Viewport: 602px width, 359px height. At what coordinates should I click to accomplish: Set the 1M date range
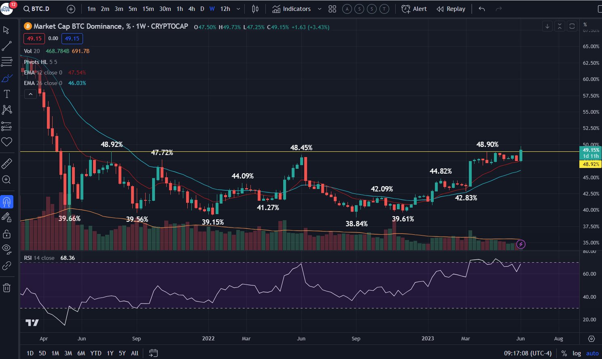tap(55, 353)
